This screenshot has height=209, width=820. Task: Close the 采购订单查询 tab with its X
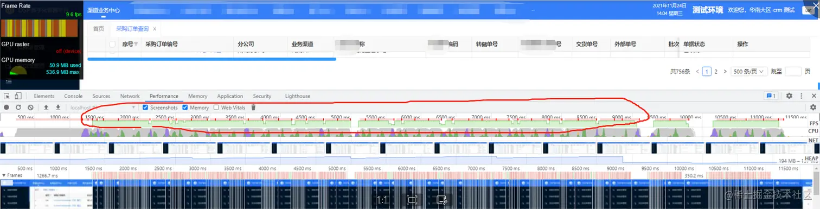coord(155,29)
